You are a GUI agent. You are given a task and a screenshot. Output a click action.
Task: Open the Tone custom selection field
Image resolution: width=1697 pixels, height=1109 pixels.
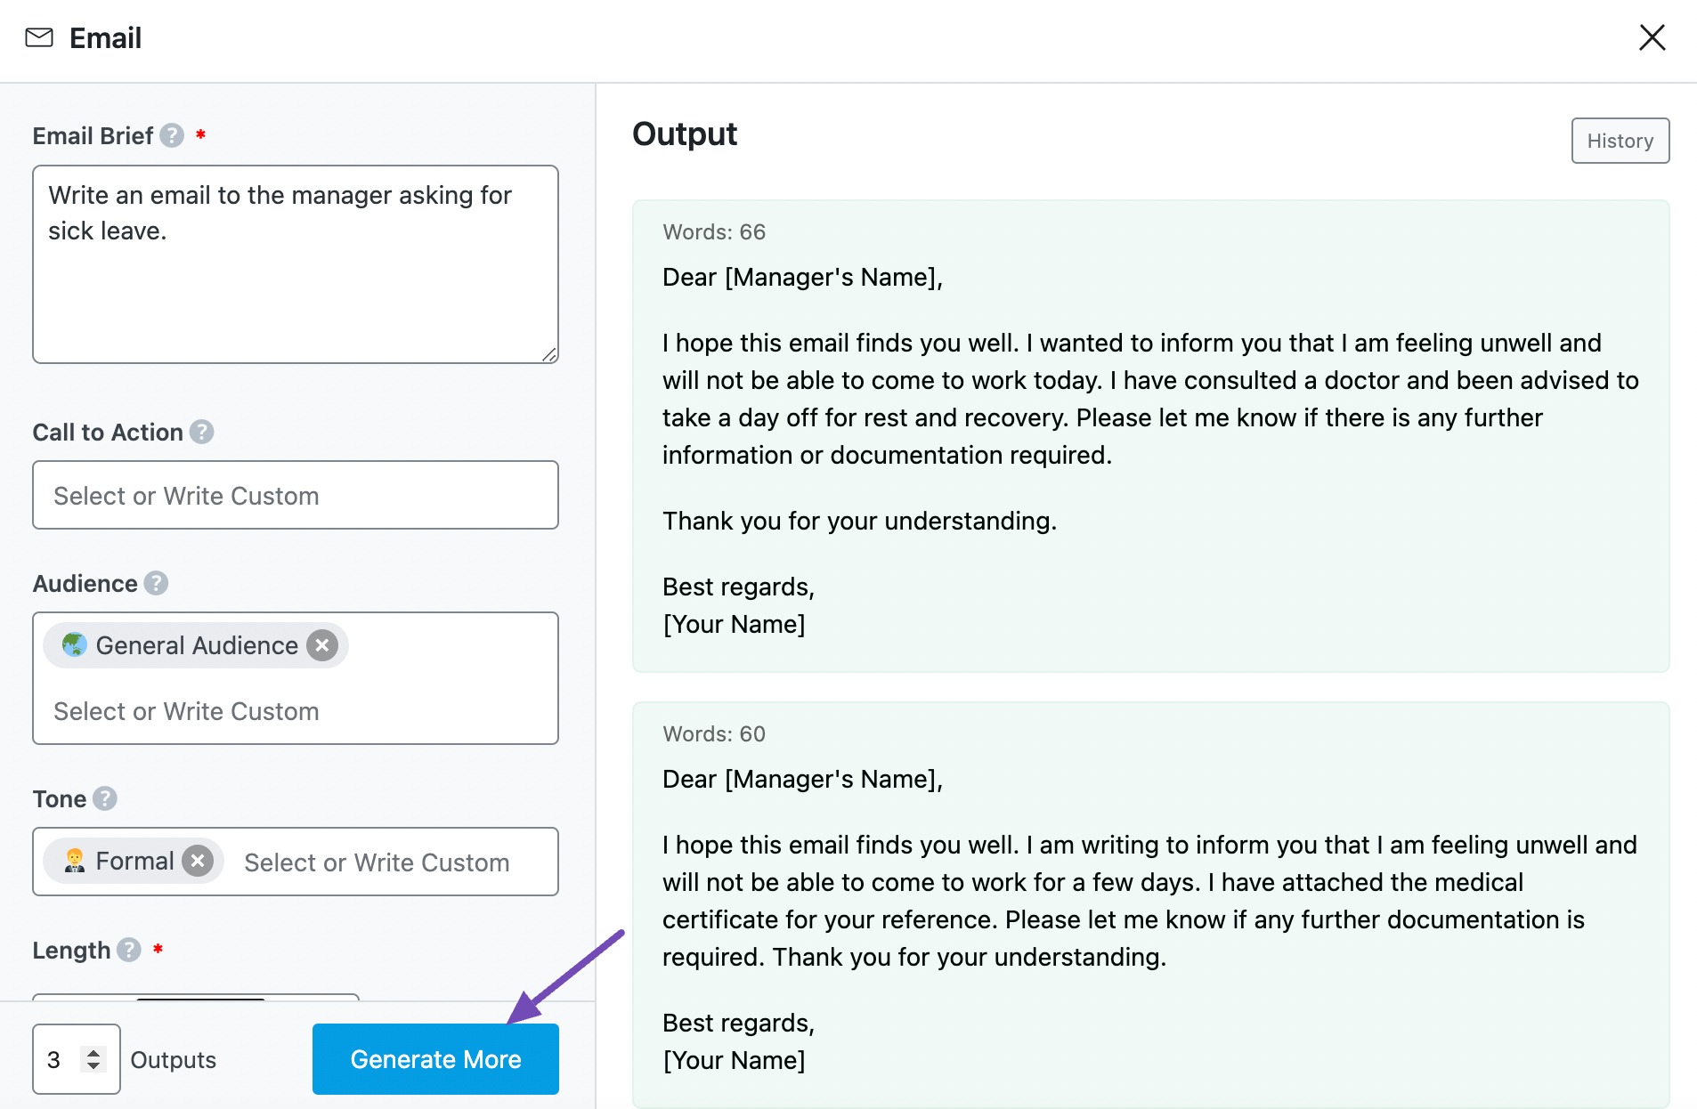click(375, 862)
